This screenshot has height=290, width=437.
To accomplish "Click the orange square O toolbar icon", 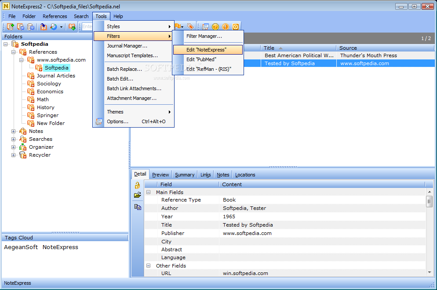I will point(236,27).
